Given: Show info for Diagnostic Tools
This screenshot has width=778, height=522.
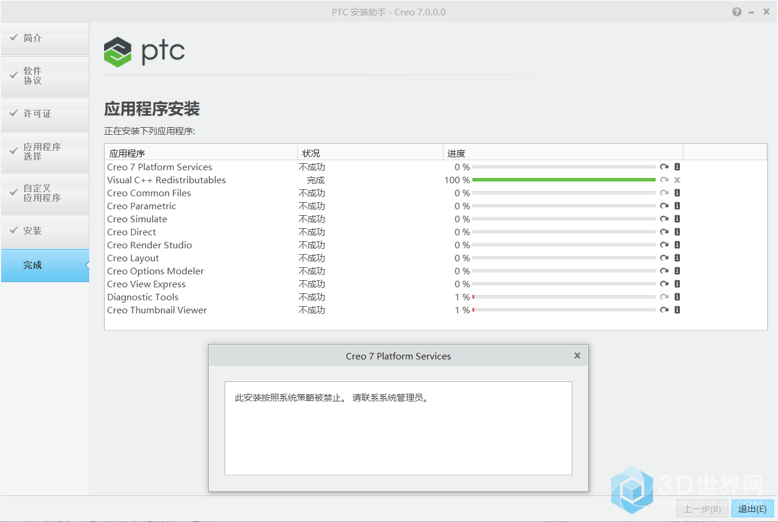Looking at the screenshot, I should pyautogui.click(x=677, y=297).
